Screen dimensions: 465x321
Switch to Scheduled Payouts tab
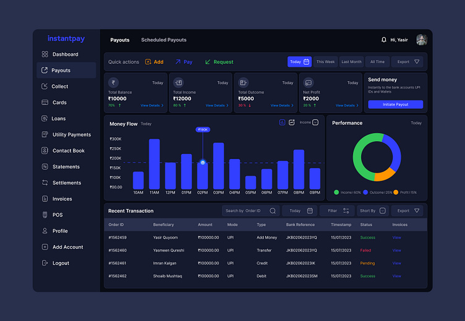point(164,40)
